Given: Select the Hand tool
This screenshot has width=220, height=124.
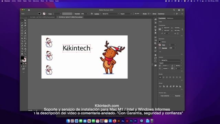Looking at the screenshot, I should pyautogui.click(x=22, y=54).
